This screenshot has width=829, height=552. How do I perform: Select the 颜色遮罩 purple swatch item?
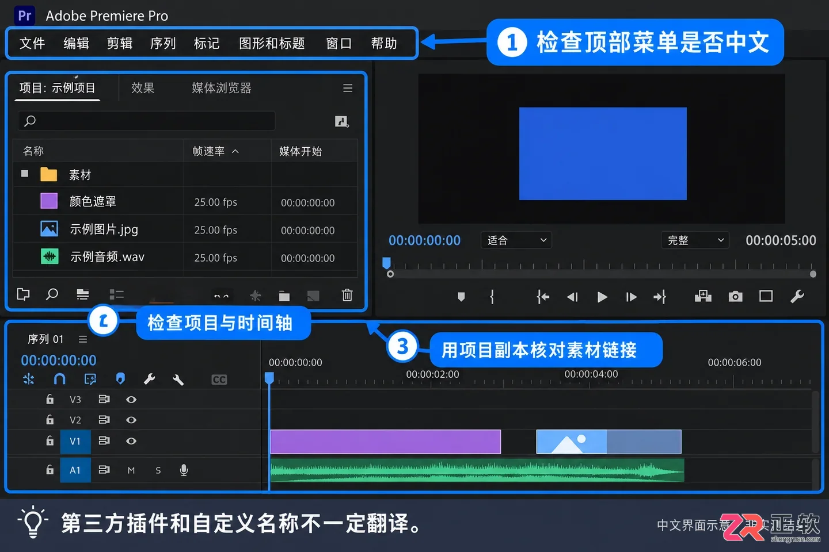(49, 201)
